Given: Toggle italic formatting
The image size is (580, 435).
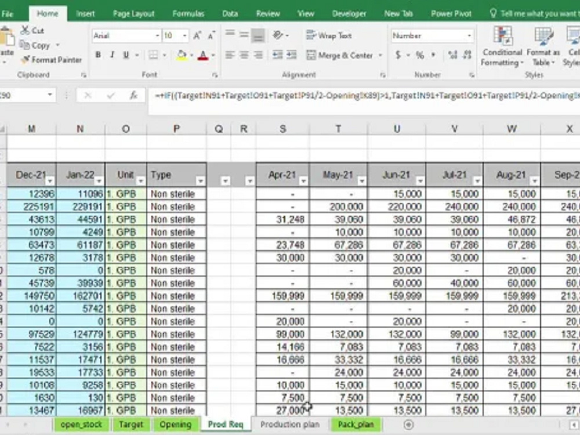Looking at the screenshot, I should pyautogui.click(x=111, y=55).
